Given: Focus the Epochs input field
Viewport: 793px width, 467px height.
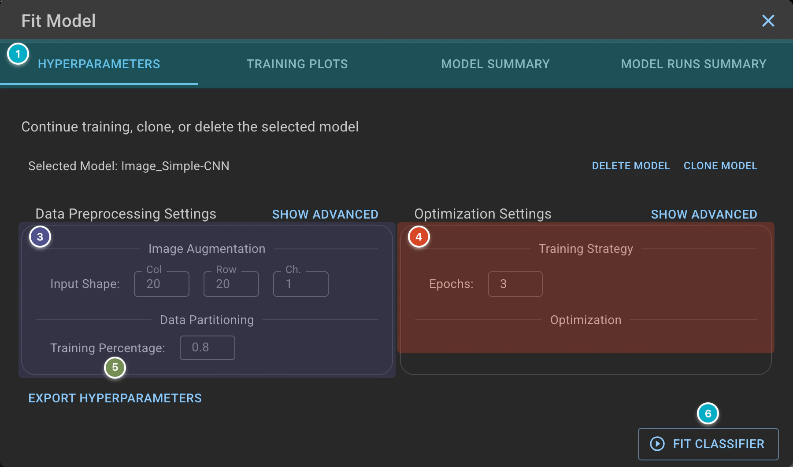Looking at the screenshot, I should click(515, 284).
